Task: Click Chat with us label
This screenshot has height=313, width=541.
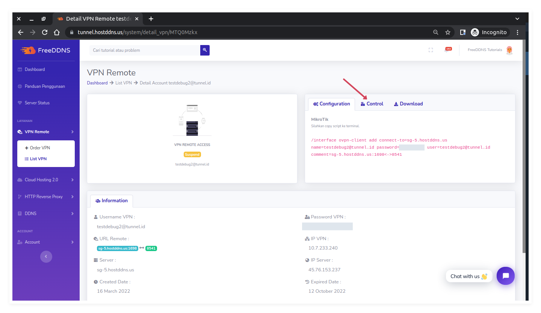Action: pyautogui.click(x=469, y=276)
